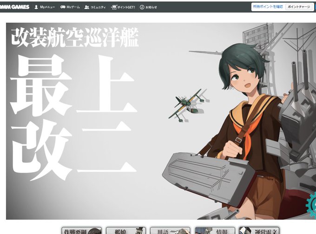The width and height of the screenshot is (316, 234).
Task: Click the ポイントチャージ button
Action: 299,7
